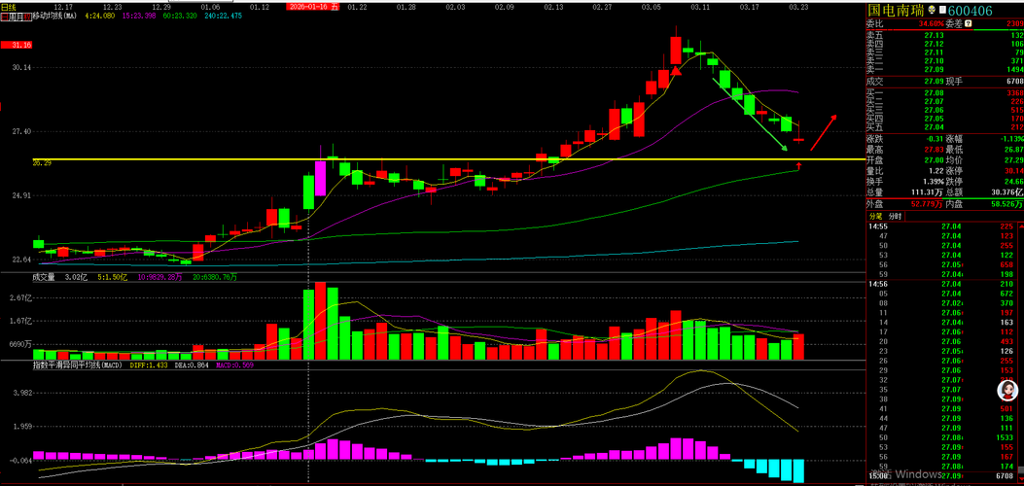This screenshot has height=486, width=1024.
Task: Click the highlighted date 2026-01-16 五
Action: click(313, 7)
